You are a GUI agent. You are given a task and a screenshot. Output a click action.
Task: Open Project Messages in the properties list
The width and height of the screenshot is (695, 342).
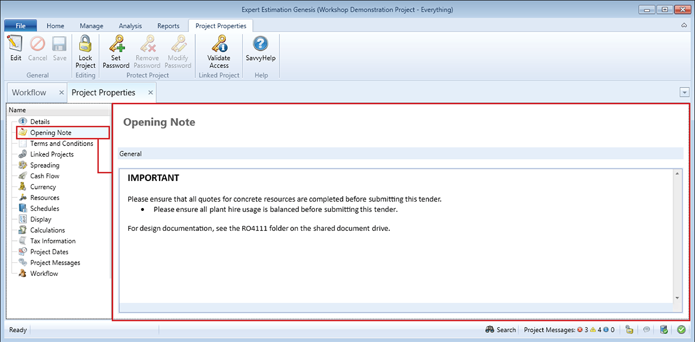(55, 263)
